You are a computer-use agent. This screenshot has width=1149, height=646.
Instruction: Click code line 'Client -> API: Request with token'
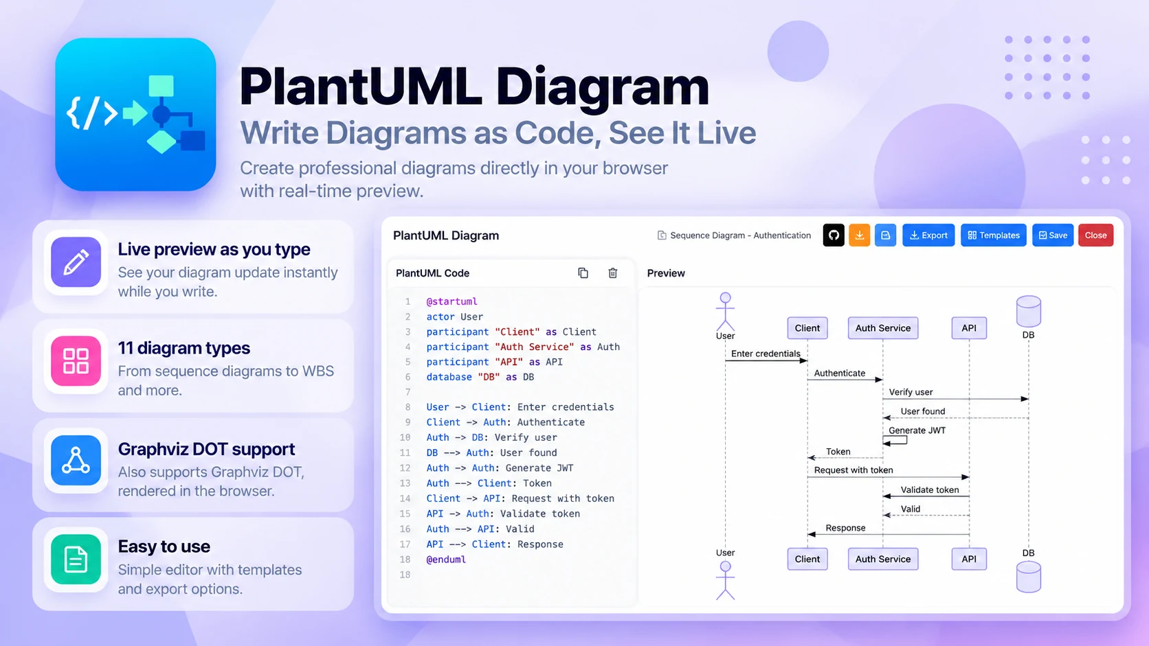pyautogui.click(x=520, y=498)
